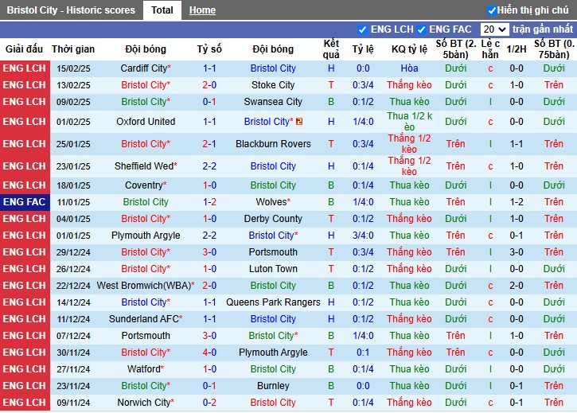The height and width of the screenshot is (413, 577).
Task: Click the 0:1 odds value
Action: point(363,353)
